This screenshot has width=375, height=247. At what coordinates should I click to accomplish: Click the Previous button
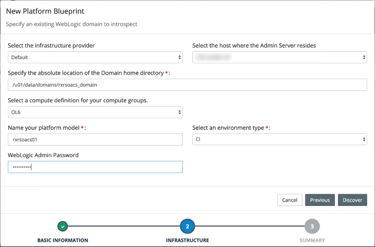click(x=320, y=200)
